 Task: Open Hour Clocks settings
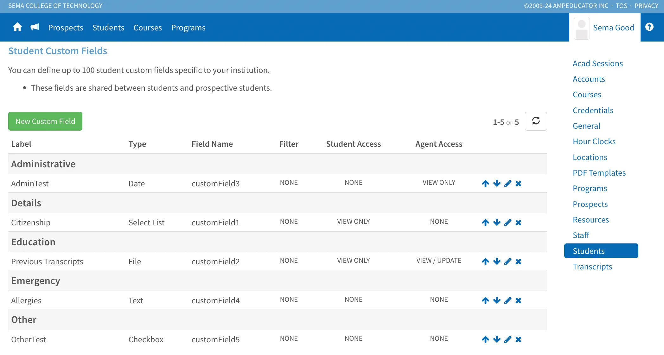594,141
